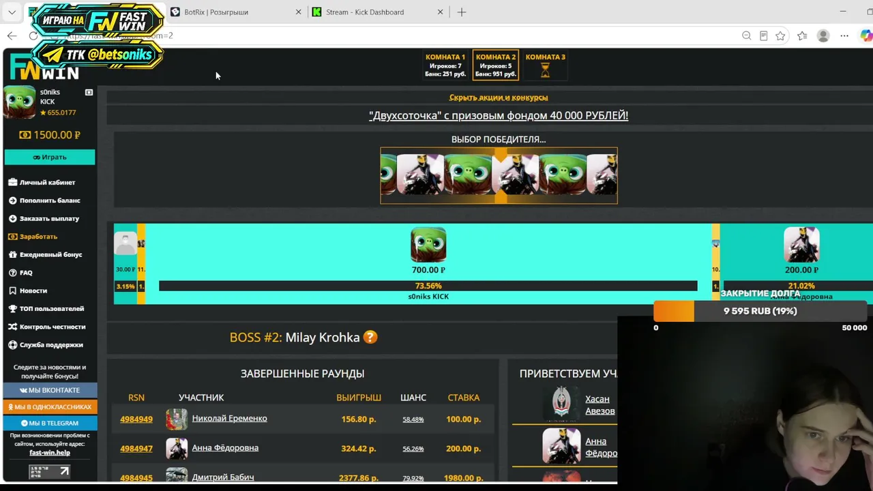The image size is (873, 491).
Task: Open the Copilot icon in browser toolbar
Action: pyautogui.click(x=866, y=35)
